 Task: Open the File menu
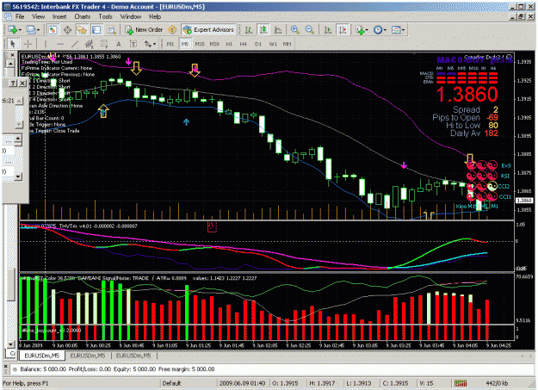(x=20, y=16)
